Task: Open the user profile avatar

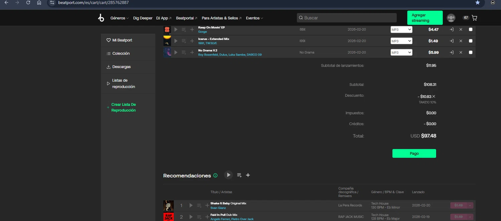Action: click(451, 18)
